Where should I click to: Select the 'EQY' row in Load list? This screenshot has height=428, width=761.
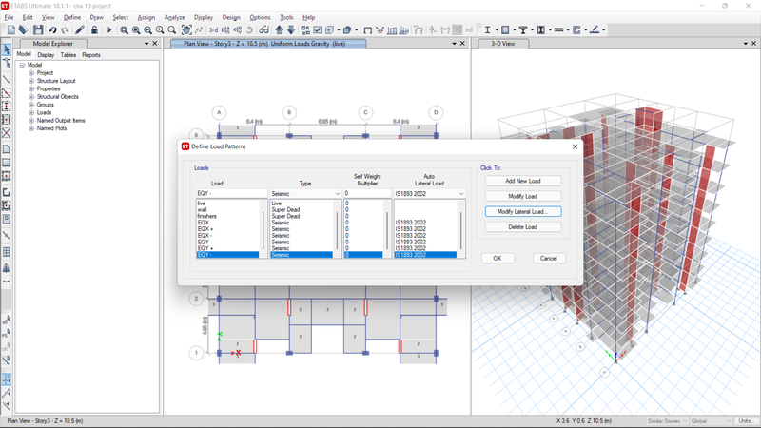tap(227, 242)
